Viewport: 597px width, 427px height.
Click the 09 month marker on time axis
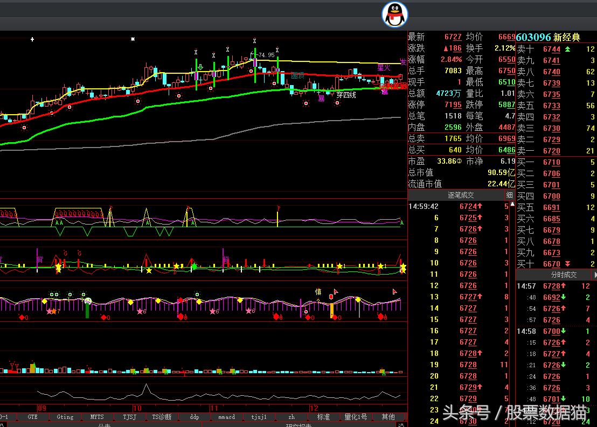click(42, 408)
